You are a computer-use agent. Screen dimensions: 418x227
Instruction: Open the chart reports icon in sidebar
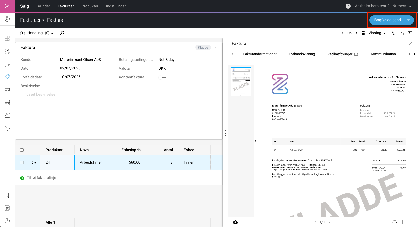tap(7, 115)
